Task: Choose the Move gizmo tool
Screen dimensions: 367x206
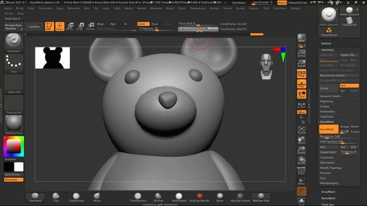Action: point(70,27)
